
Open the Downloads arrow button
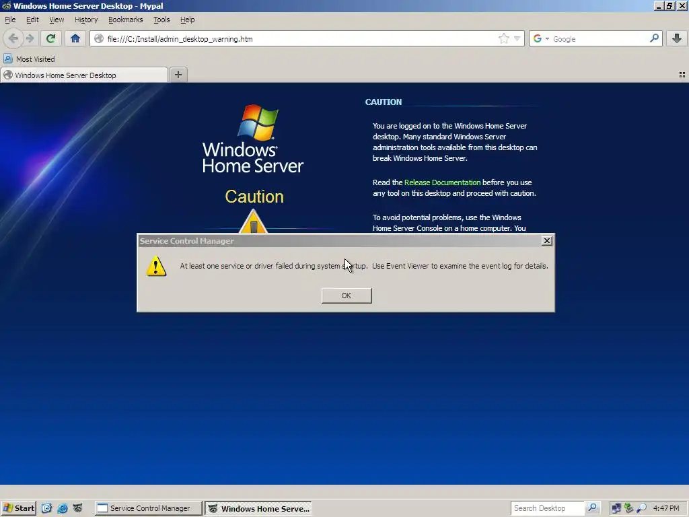tap(677, 38)
